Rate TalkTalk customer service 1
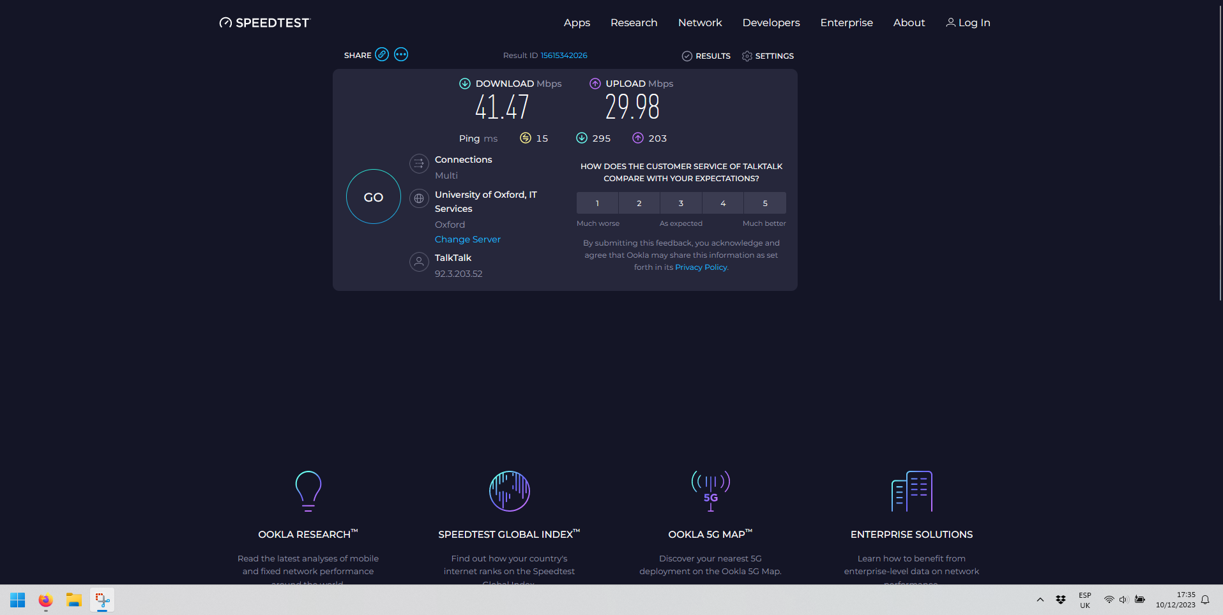 [x=597, y=203]
